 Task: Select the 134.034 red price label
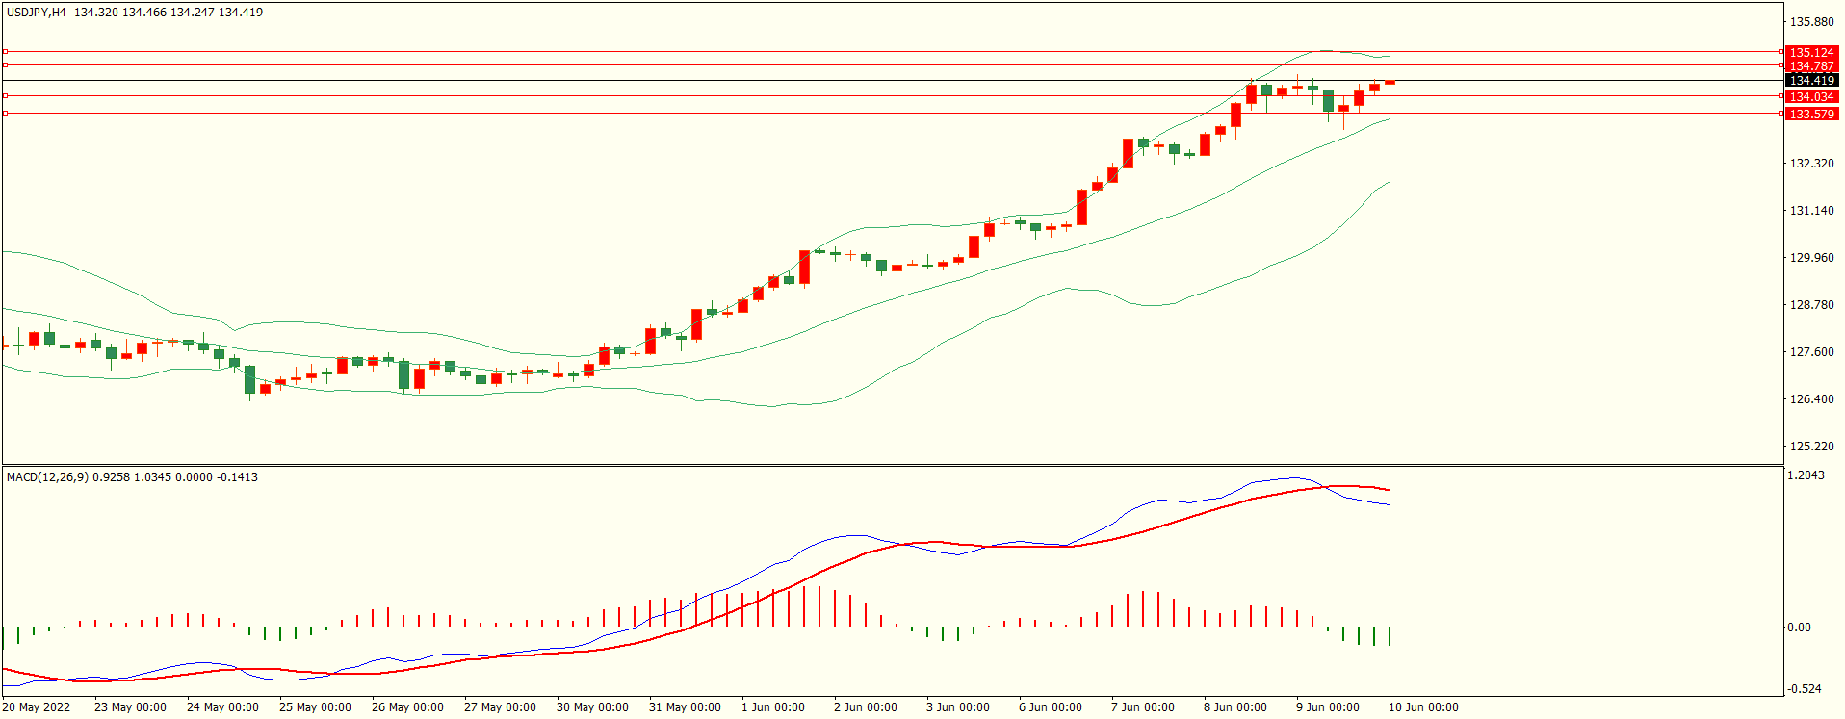(1811, 97)
